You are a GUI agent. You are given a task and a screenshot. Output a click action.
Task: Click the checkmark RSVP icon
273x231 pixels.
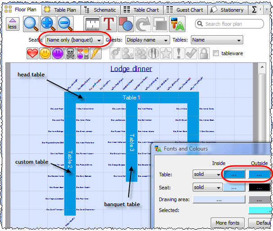[191, 53]
